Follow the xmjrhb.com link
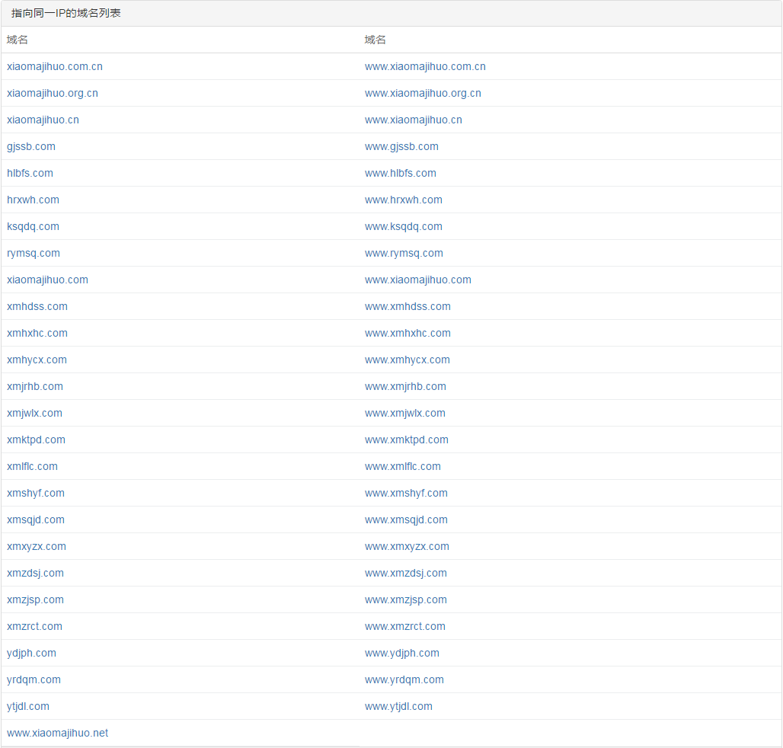 pyautogui.click(x=35, y=386)
